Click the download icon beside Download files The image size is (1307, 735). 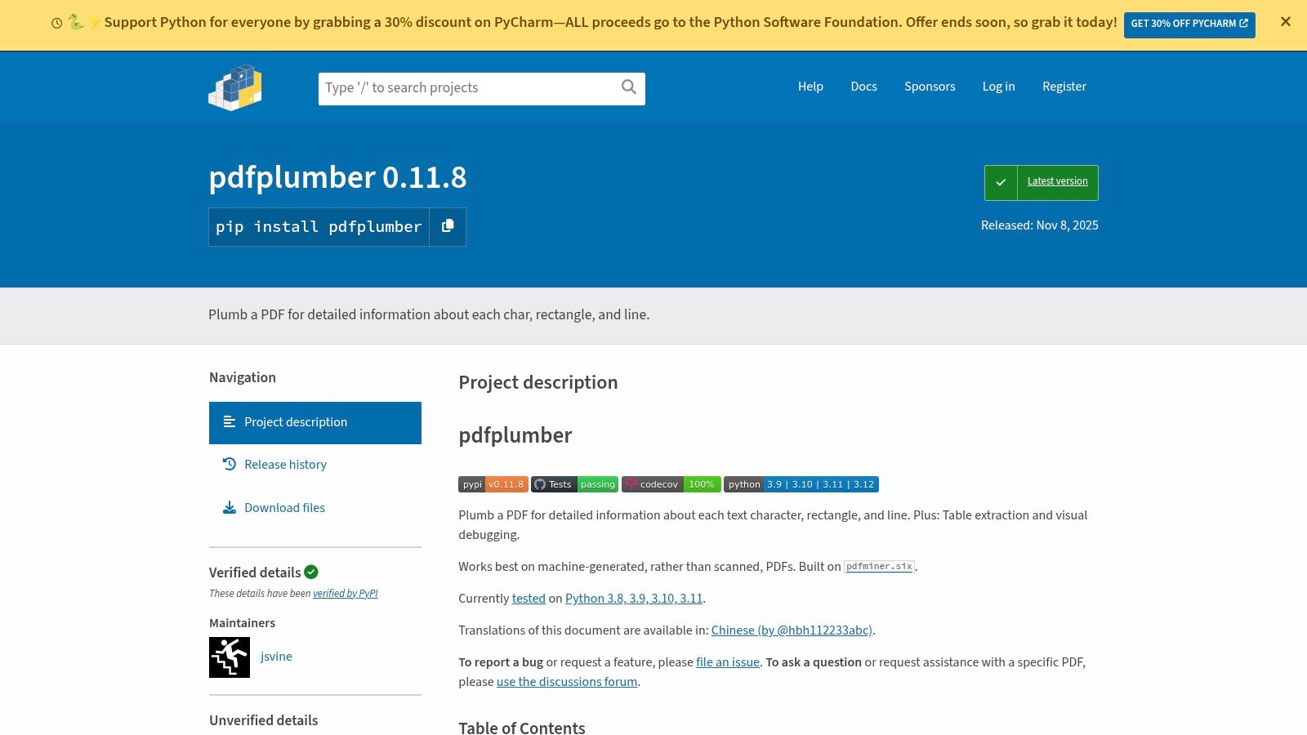coord(230,507)
